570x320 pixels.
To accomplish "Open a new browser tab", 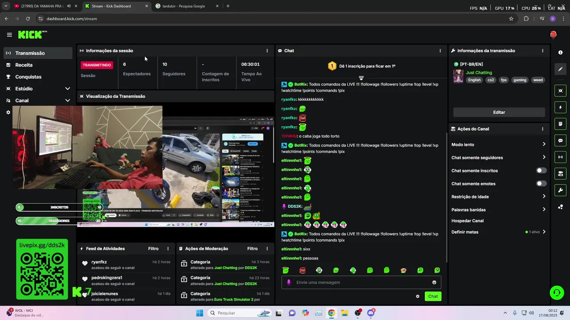I will 228,6.
